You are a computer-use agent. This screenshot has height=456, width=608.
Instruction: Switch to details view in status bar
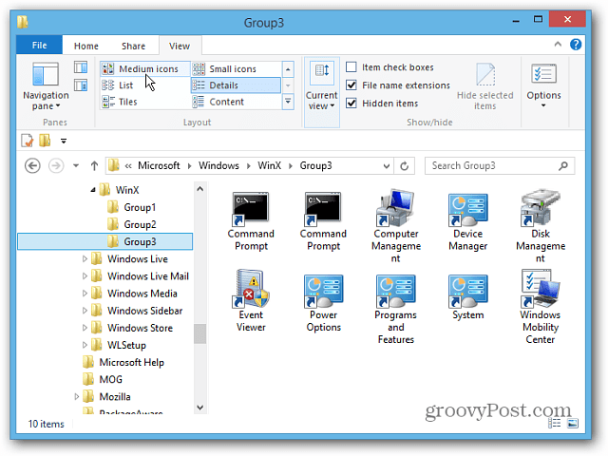coord(555,423)
